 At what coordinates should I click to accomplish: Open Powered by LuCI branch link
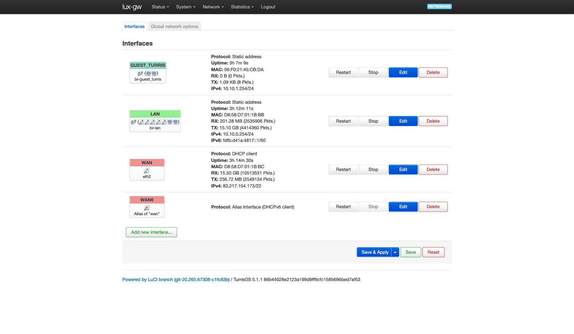pos(176,280)
